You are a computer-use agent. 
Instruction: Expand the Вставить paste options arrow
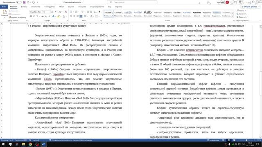click(5, 17)
